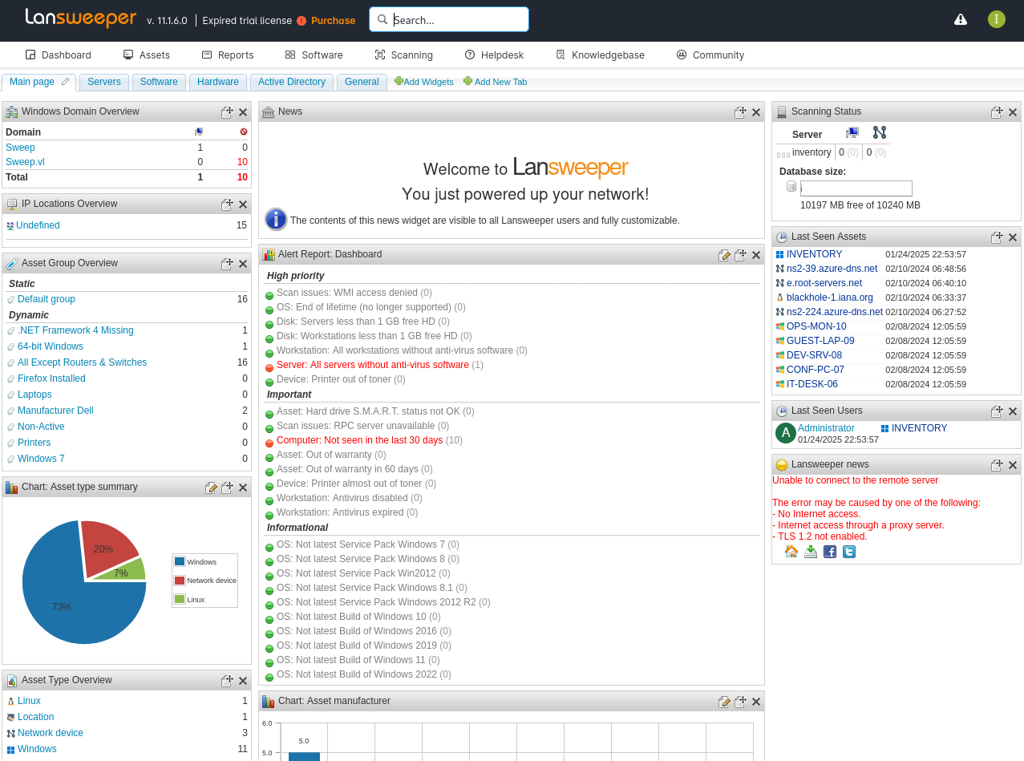Click the pencil icon on the Main page tab
Screen dimensions: 1024x761
tap(66, 82)
